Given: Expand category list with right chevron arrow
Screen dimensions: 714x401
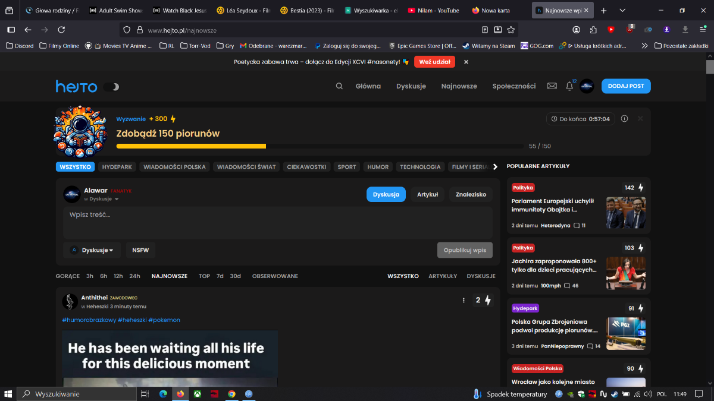Looking at the screenshot, I should pyautogui.click(x=495, y=167).
